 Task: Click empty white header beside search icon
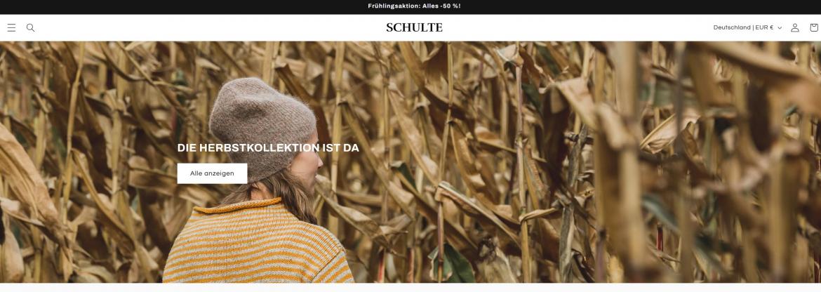click(209, 28)
